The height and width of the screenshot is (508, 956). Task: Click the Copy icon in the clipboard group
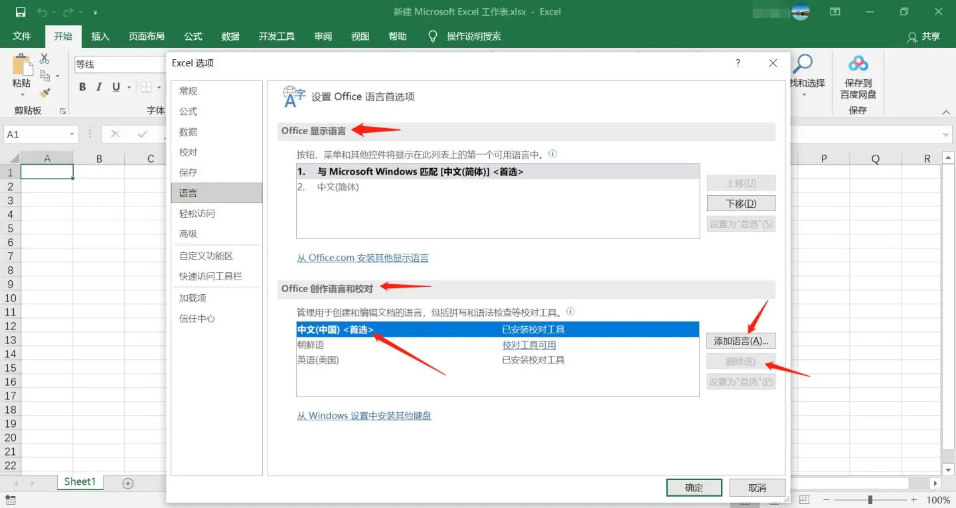click(x=45, y=76)
